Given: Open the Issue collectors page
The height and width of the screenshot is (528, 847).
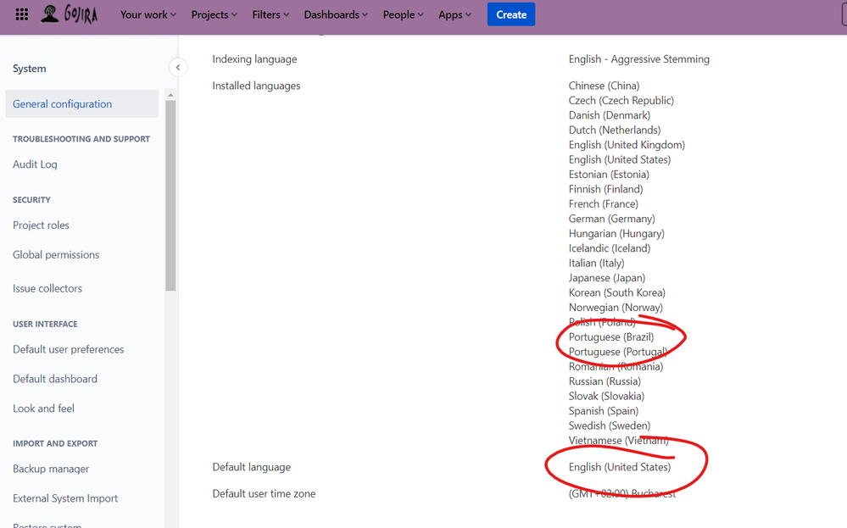Looking at the screenshot, I should coord(47,288).
